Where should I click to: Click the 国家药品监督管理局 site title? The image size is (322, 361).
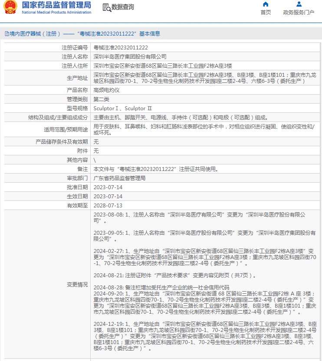[x=56, y=5]
